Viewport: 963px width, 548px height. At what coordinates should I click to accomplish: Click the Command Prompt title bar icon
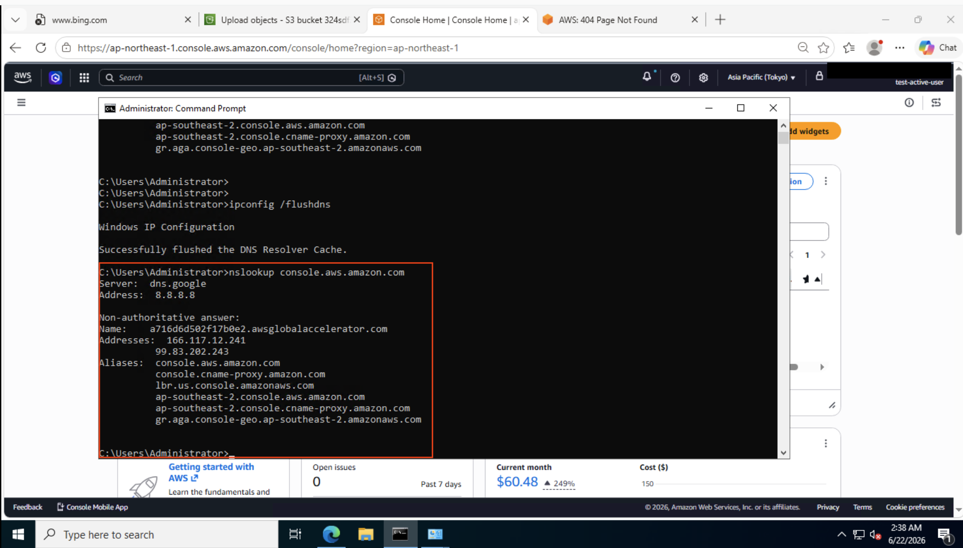click(x=110, y=108)
